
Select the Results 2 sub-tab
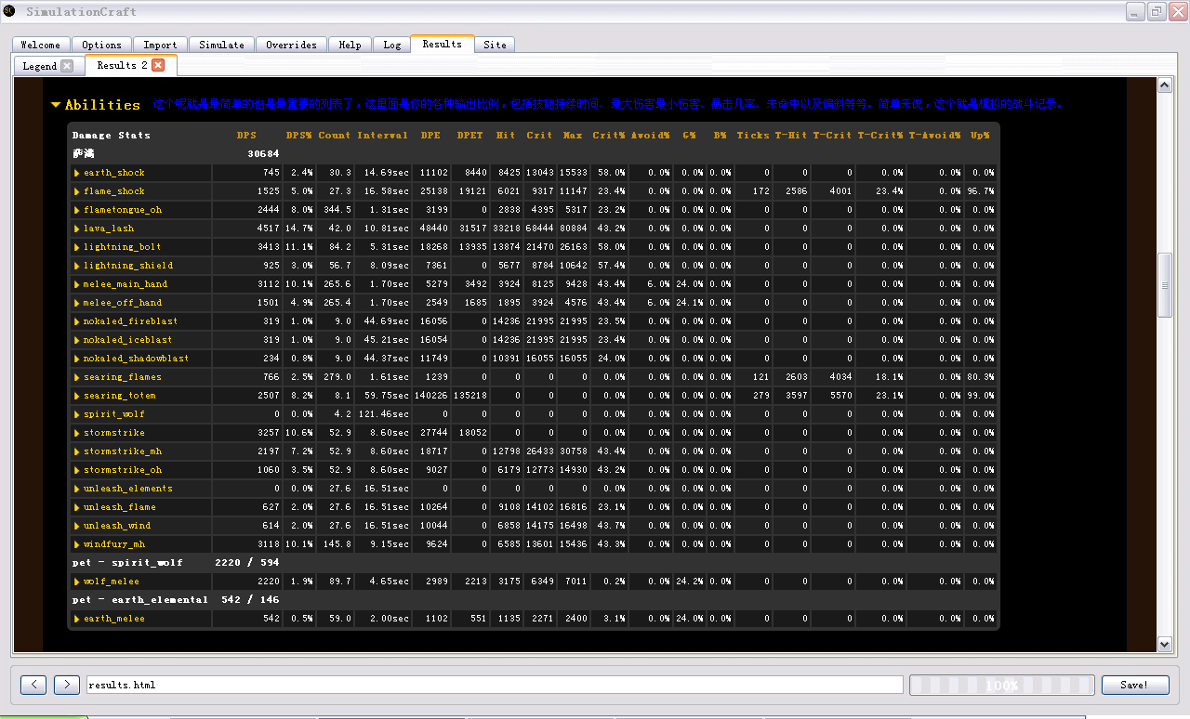(x=122, y=65)
